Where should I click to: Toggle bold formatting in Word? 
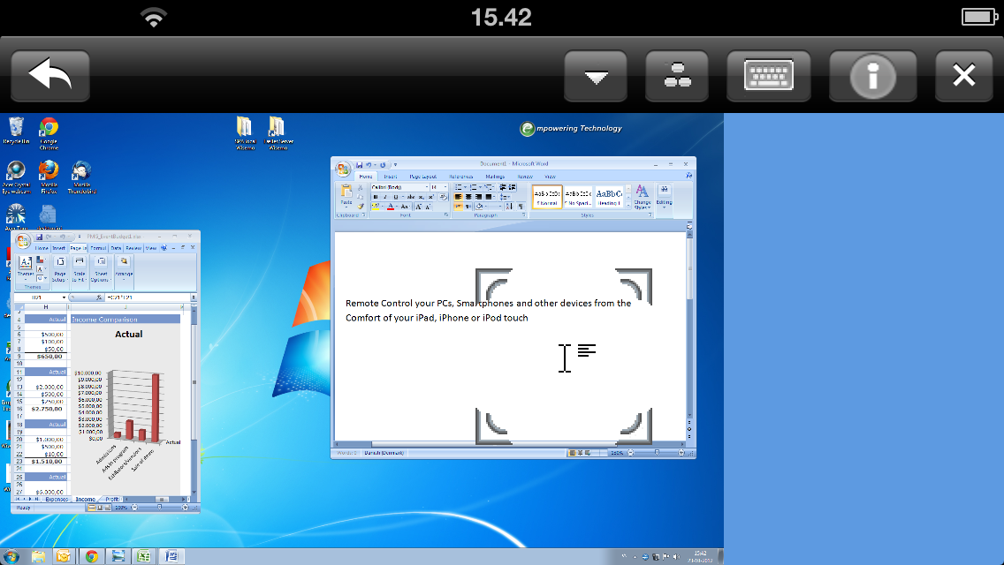coord(375,196)
